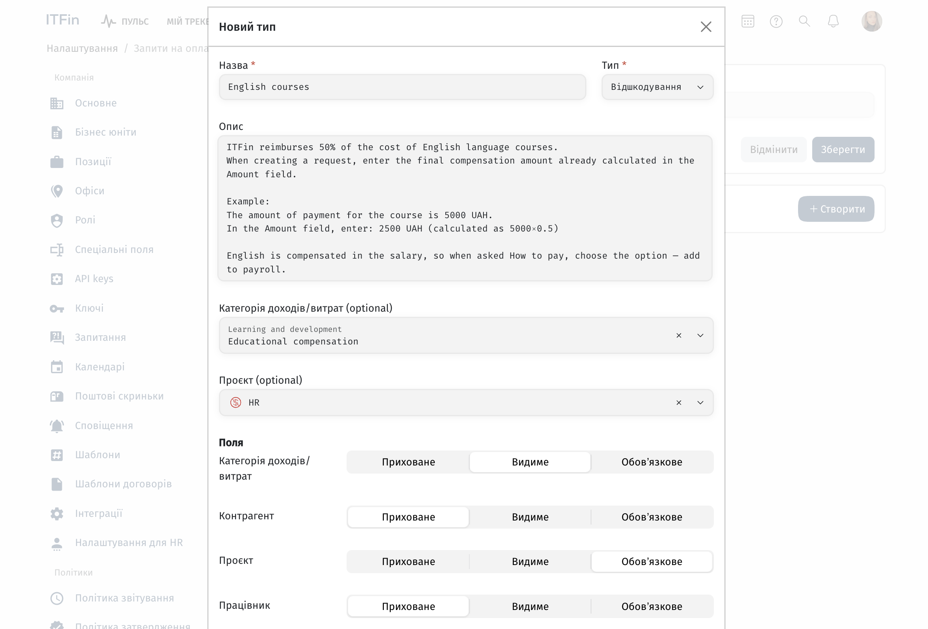Open the user avatar menu

click(871, 21)
